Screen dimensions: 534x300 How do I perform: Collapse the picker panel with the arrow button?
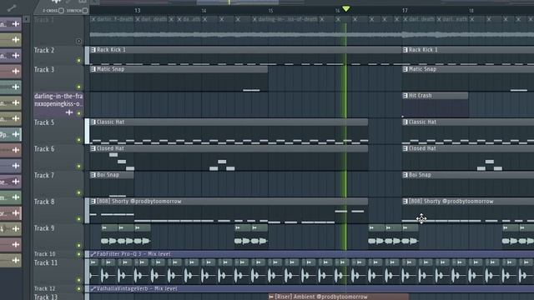(x=26, y=19)
